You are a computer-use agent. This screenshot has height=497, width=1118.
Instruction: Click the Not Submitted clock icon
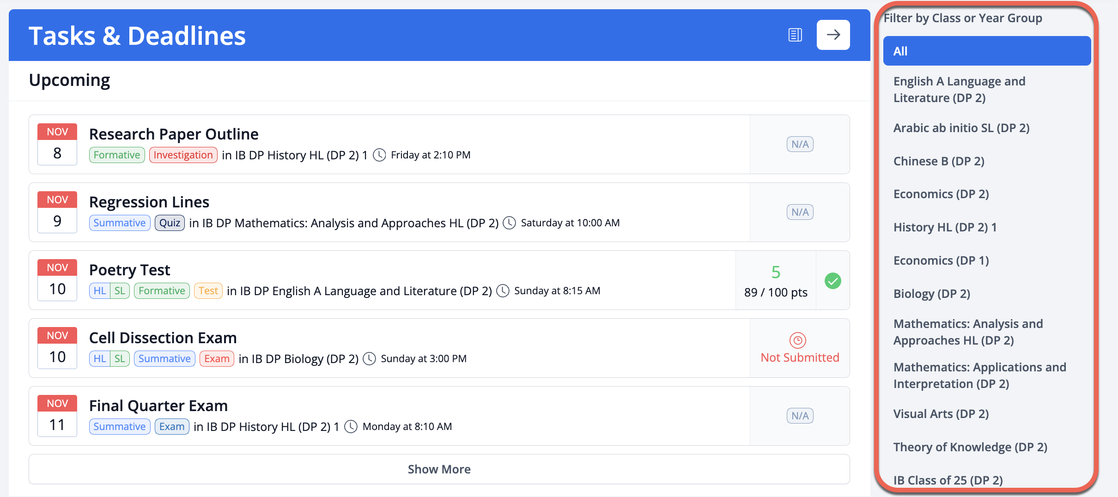(x=797, y=340)
